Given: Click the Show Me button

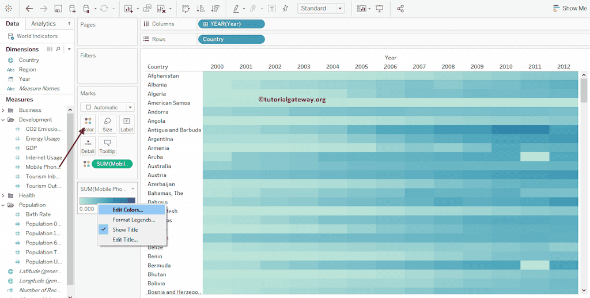Looking at the screenshot, I should click(569, 8).
